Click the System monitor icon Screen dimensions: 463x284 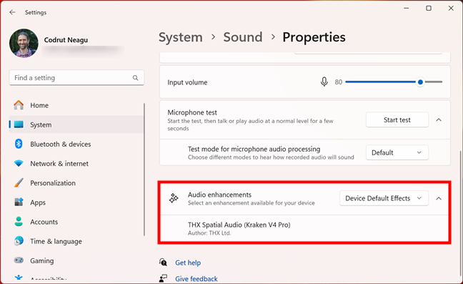pos(19,124)
